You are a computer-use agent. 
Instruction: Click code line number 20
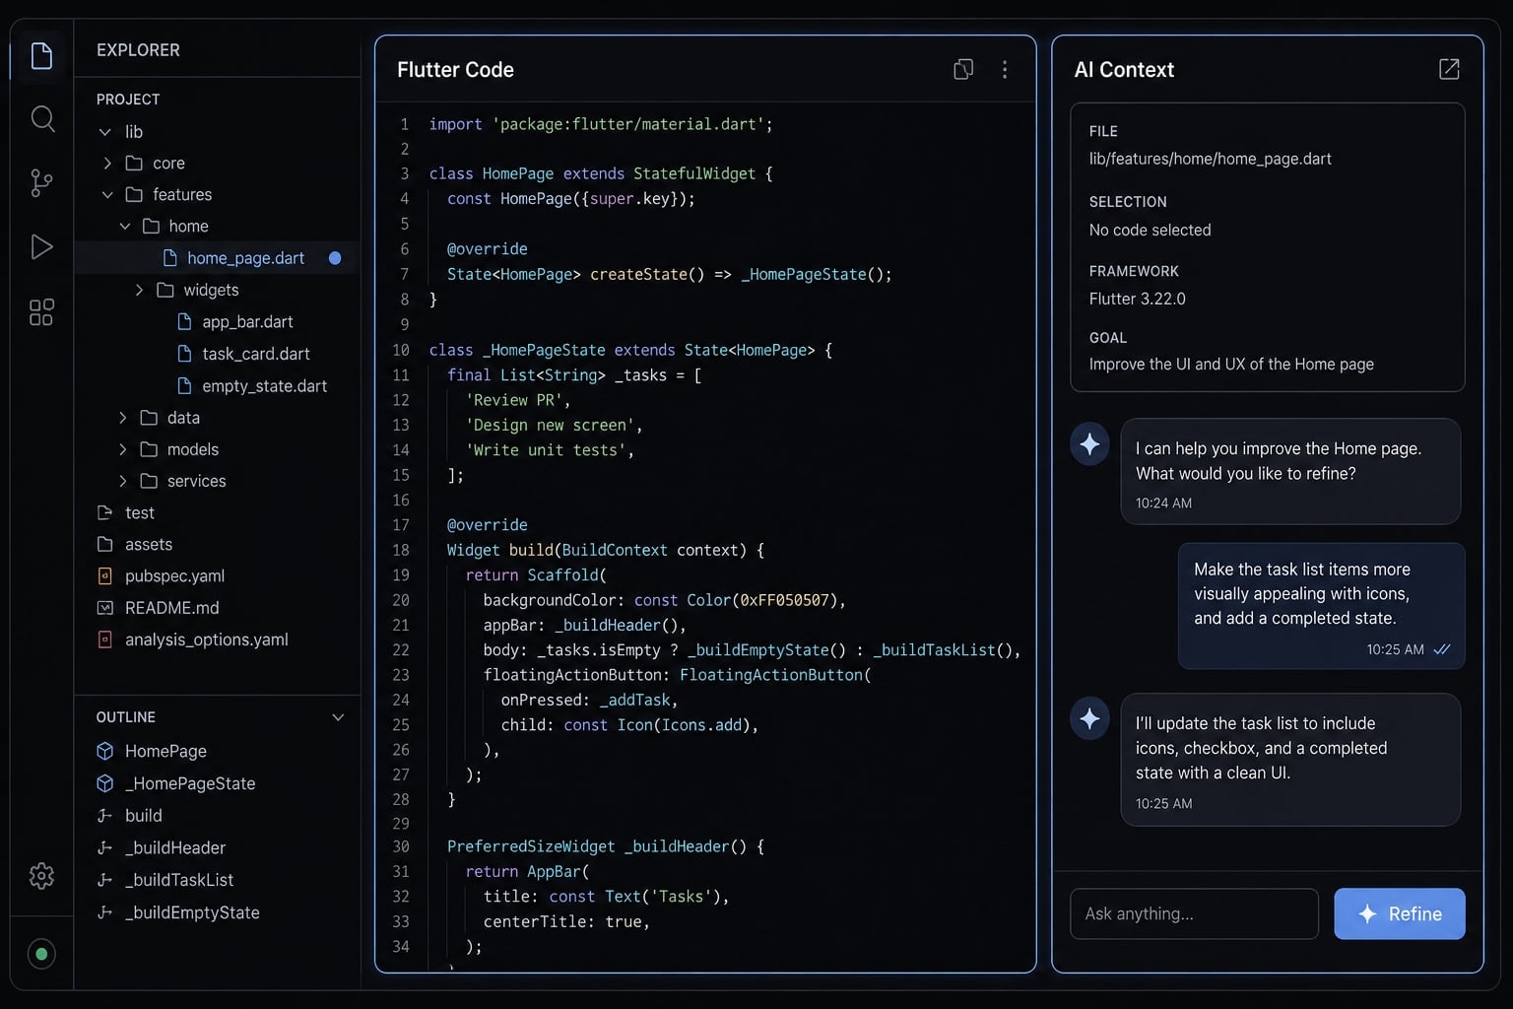(401, 600)
